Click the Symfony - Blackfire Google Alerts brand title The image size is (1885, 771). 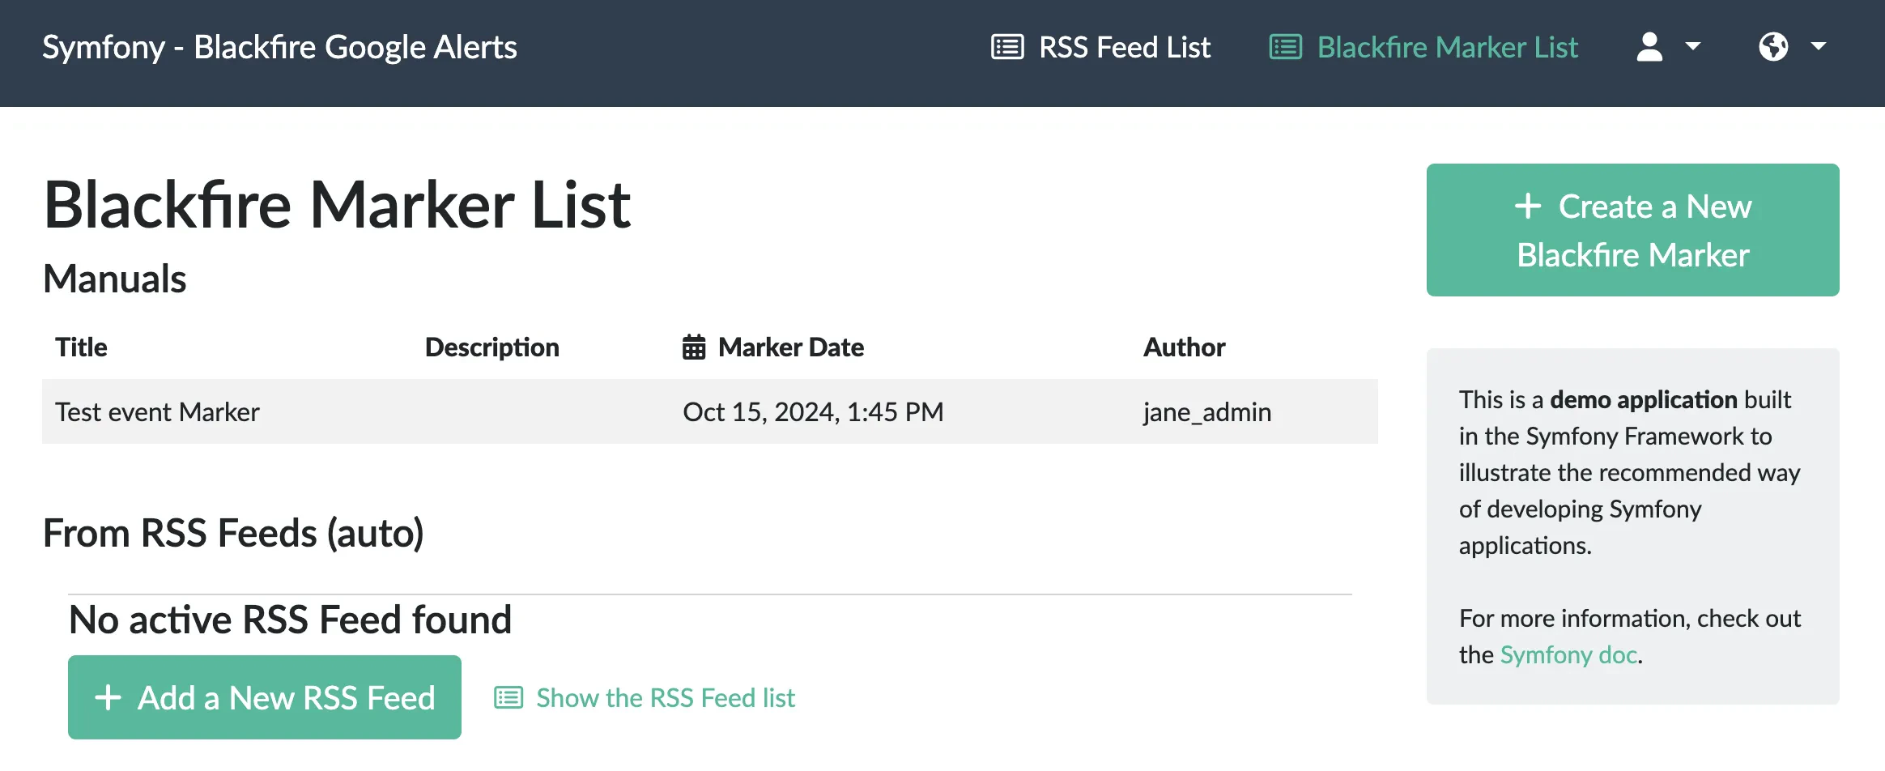pos(279,47)
